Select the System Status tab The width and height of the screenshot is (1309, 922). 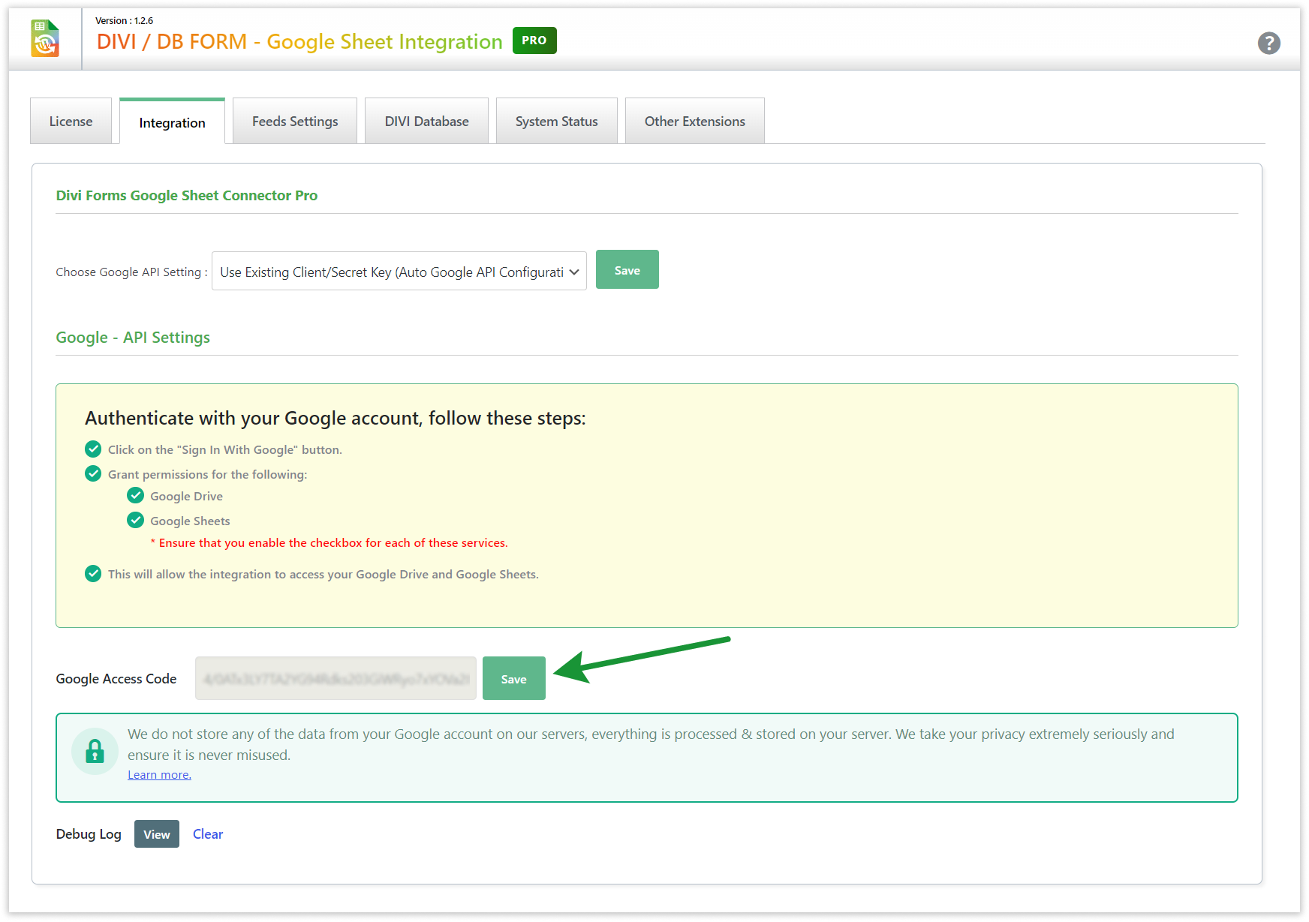[556, 122]
